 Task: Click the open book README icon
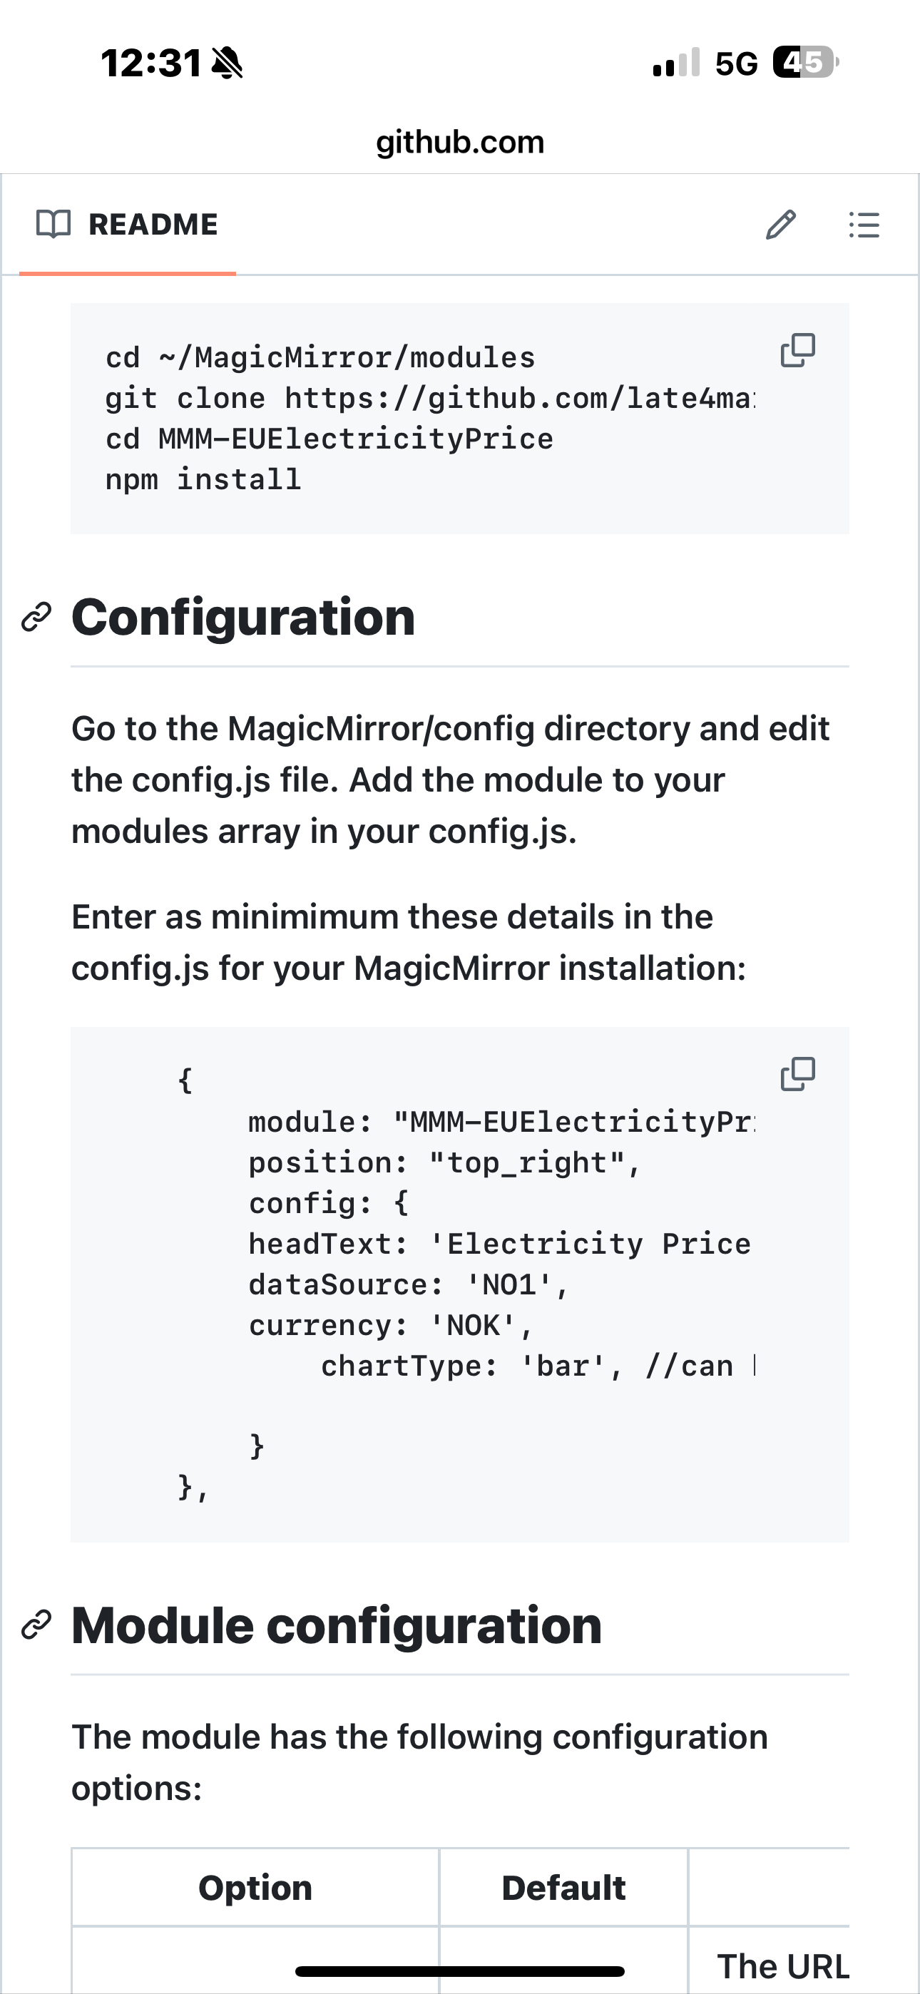point(53,225)
